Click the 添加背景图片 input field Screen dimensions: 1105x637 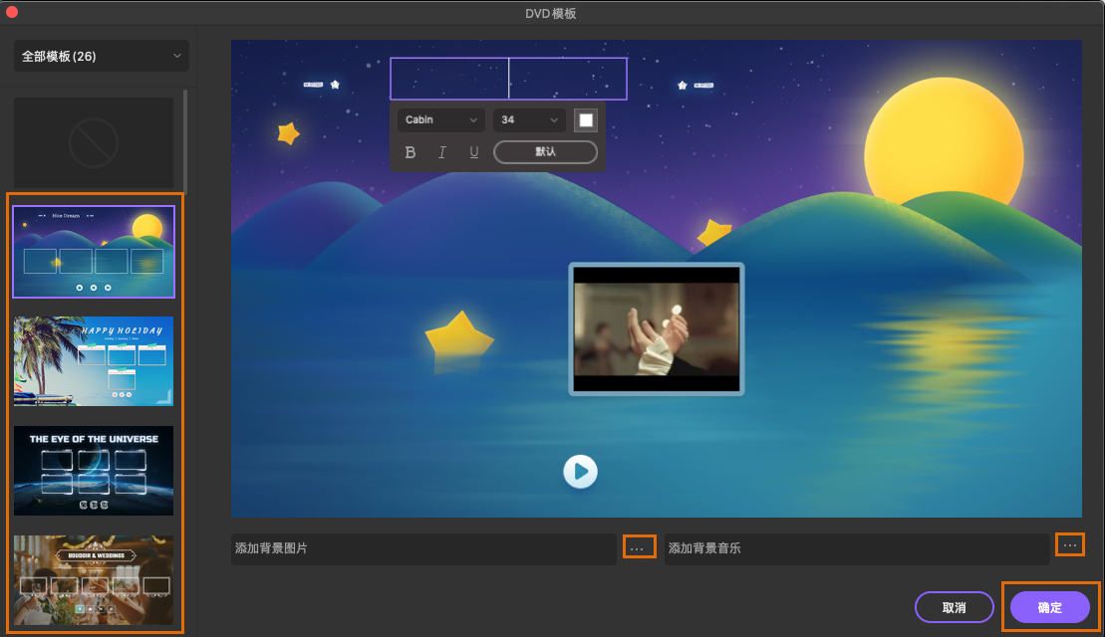click(423, 548)
